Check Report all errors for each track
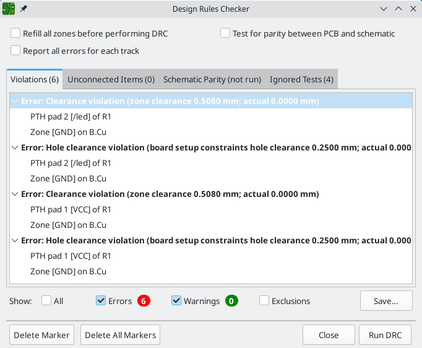422x348 pixels. 16,51
